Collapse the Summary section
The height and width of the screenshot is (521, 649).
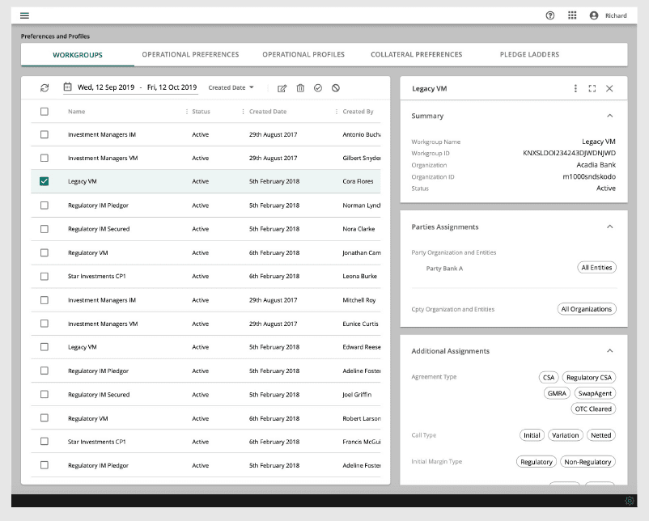point(609,116)
